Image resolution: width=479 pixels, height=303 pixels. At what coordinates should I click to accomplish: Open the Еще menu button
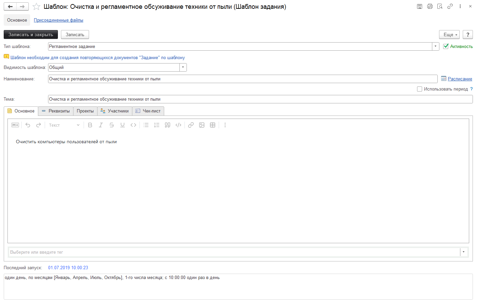point(450,34)
